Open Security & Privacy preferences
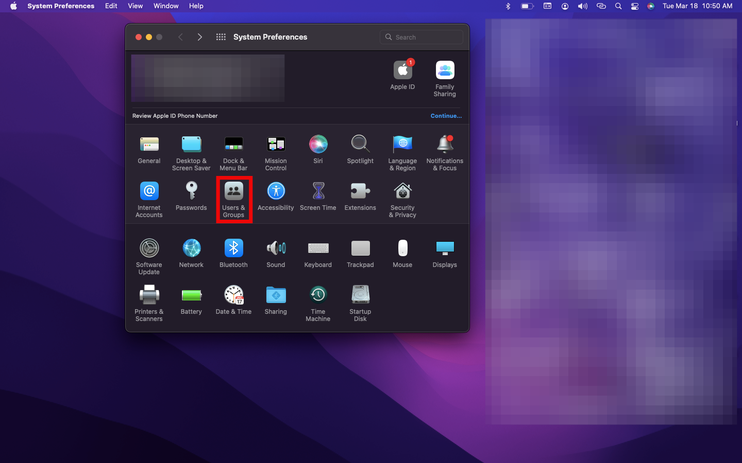The height and width of the screenshot is (463, 742). 402,200
